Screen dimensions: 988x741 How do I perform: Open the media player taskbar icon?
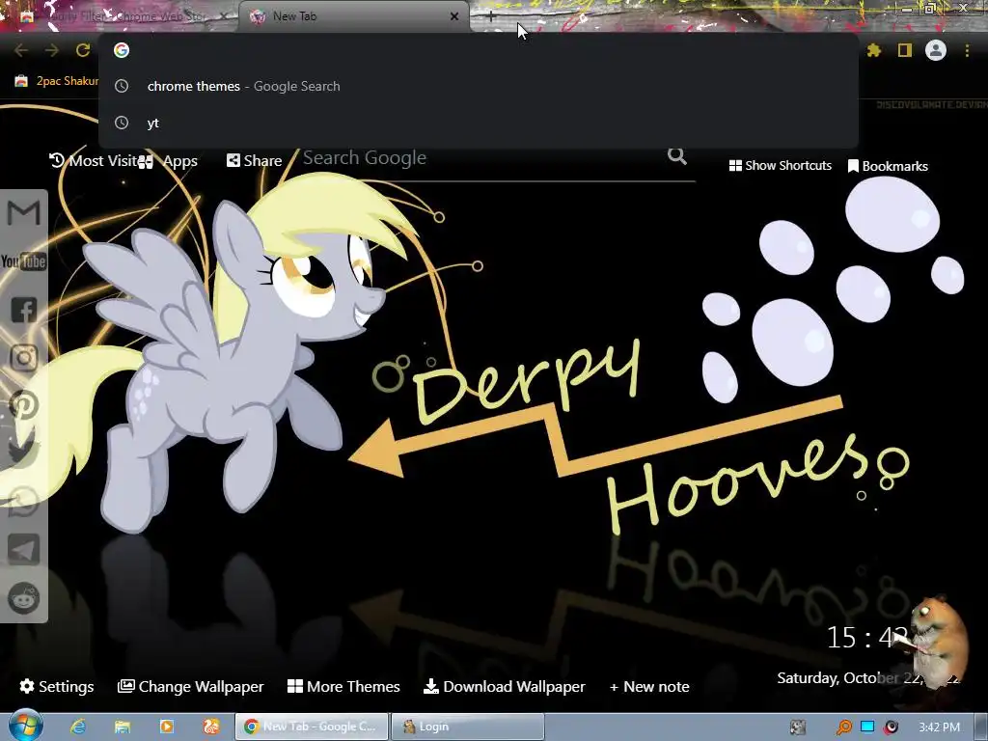tap(167, 727)
